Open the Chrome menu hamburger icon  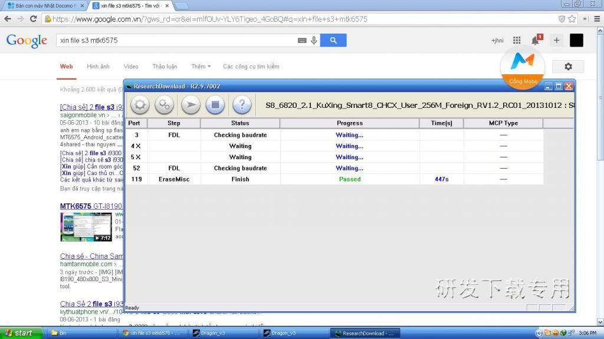597,19
